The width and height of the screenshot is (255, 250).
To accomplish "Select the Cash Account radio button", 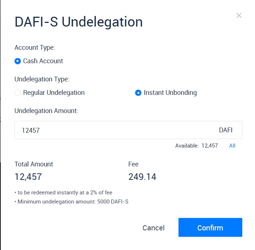I will click(x=17, y=61).
